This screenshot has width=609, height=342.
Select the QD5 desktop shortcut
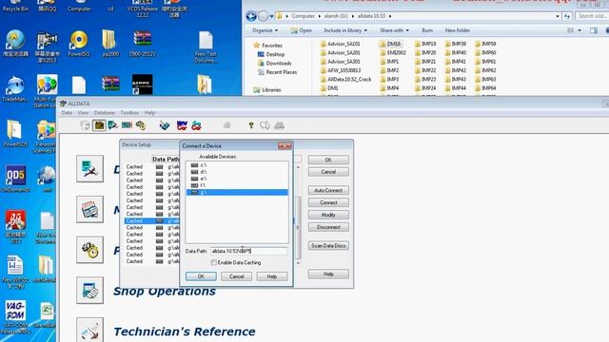click(x=15, y=179)
